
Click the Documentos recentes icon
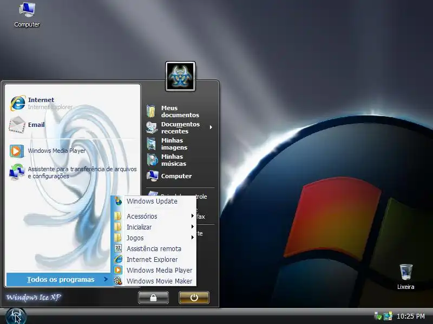(152, 127)
